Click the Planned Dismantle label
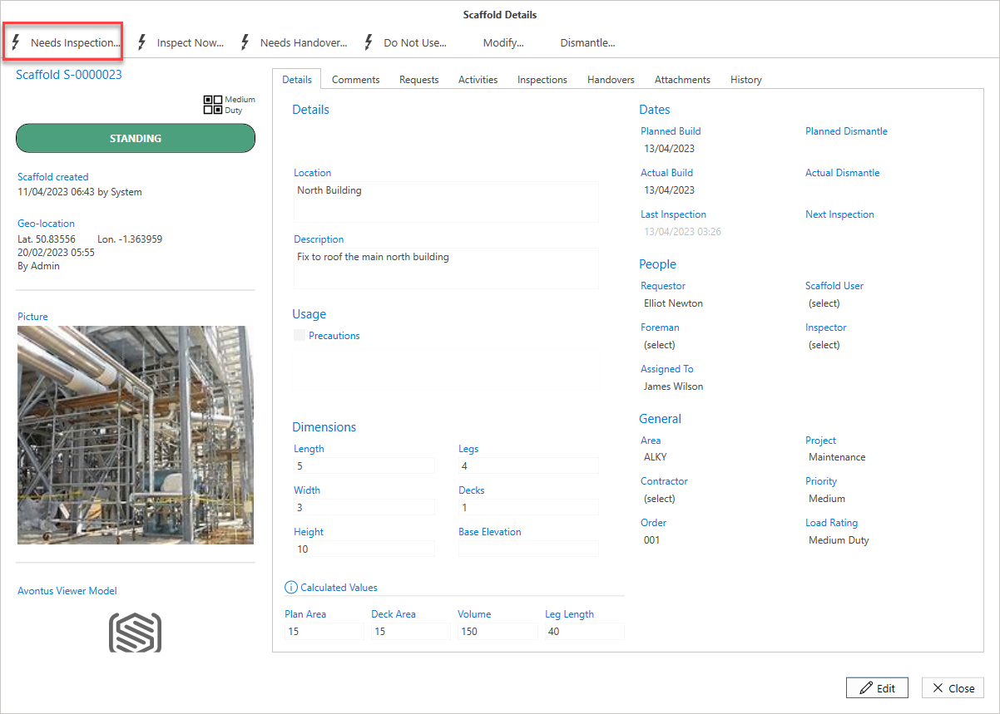 coord(846,131)
